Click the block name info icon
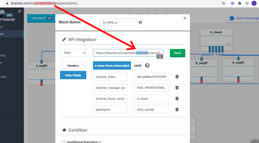Screen dimensions: 259x143 tap(140, 22)
